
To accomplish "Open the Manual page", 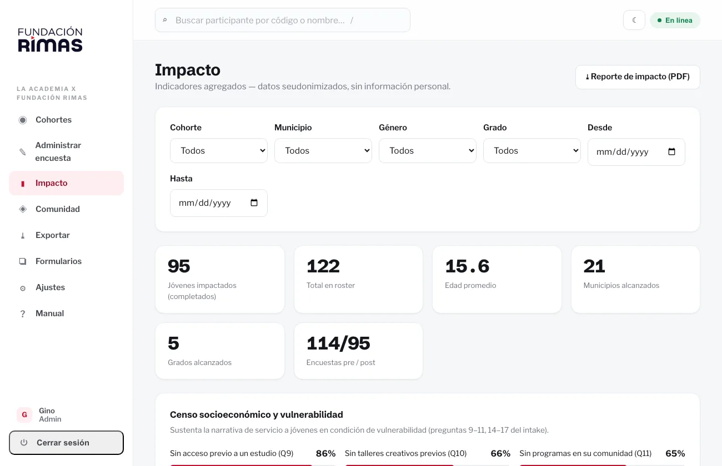I will (66, 313).
